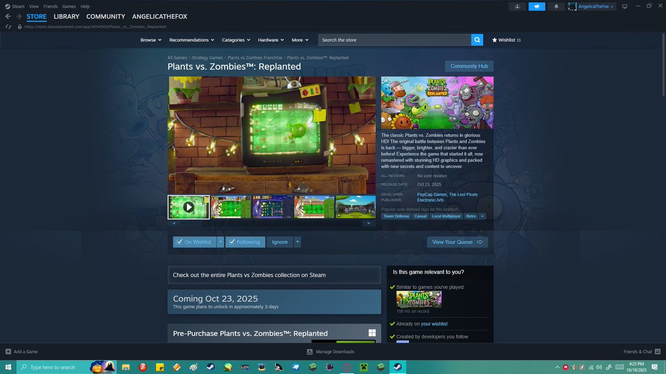Select the Casual tag
Viewport: 666px width, 374px height.
pyautogui.click(x=421, y=216)
